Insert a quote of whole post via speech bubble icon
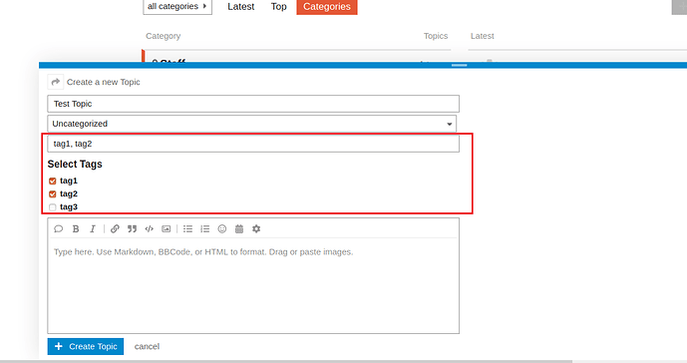Screen dimensions: 687x363 (58, 228)
